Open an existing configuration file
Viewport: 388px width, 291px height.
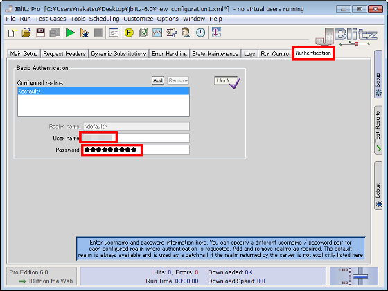[x=26, y=33]
